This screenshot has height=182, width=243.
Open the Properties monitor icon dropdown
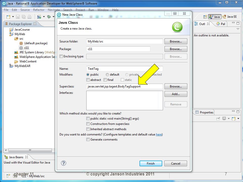tap(229, 119)
